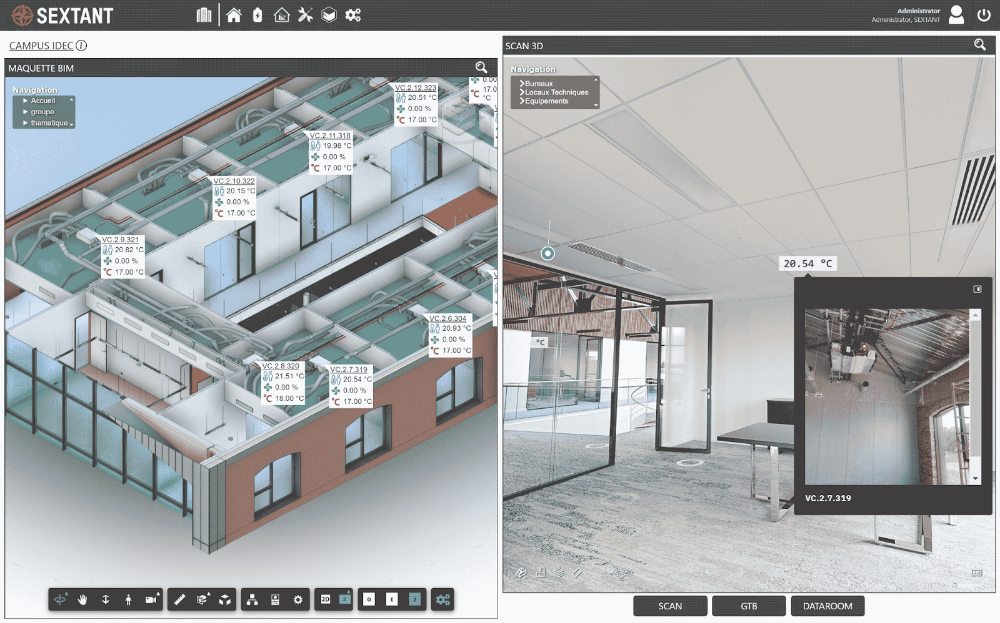Select the pan hand tool
1000x623 pixels.
pos(82,599)
